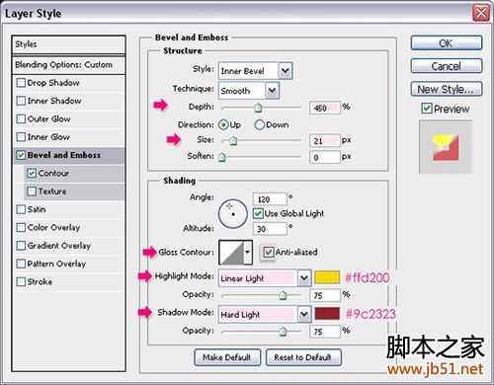
Task: Toggle the Anti-aliased checkbox
Action: [268, 253]
